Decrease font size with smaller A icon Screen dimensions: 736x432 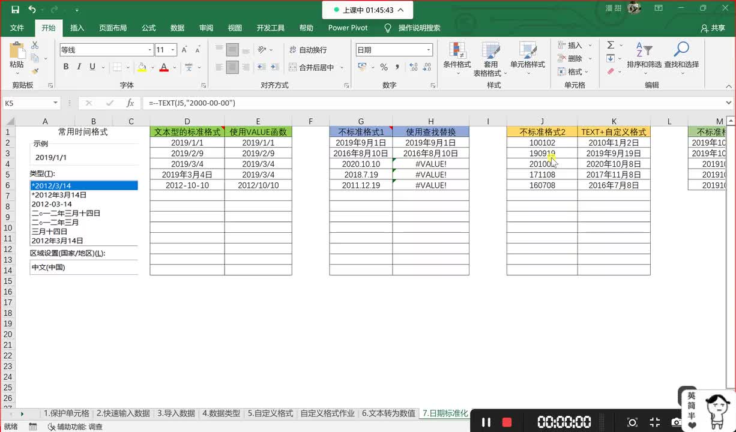tap(198, 50)
